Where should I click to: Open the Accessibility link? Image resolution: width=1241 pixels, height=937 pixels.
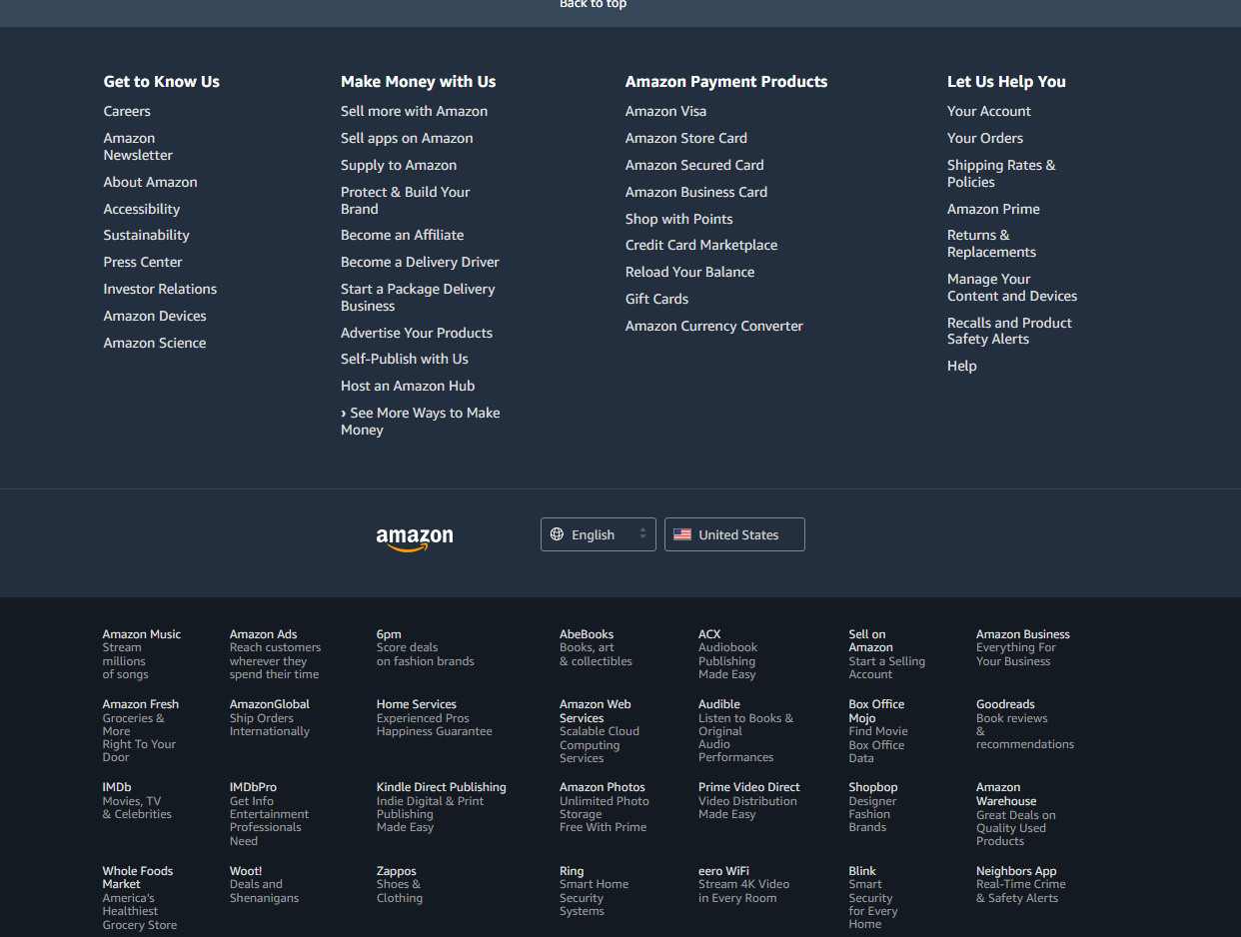pyautogui.click(x=142, y=209)
